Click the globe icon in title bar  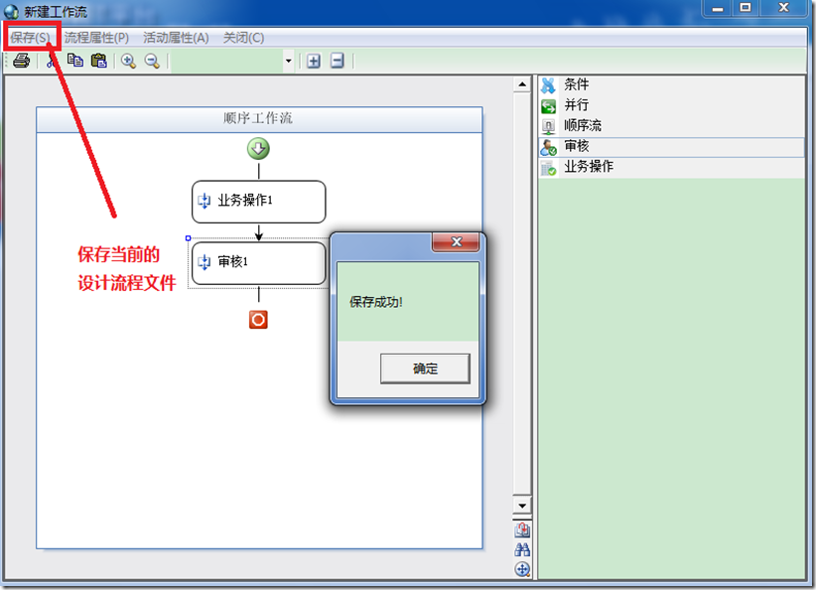click(x=11, y=12)
